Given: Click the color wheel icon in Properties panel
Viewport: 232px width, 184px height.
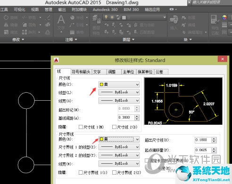Looking at the screenshot, I should (x=224, y=17).
